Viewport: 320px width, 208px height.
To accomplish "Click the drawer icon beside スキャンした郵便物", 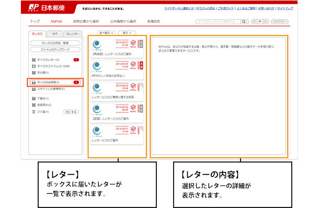I will [33, 89].
